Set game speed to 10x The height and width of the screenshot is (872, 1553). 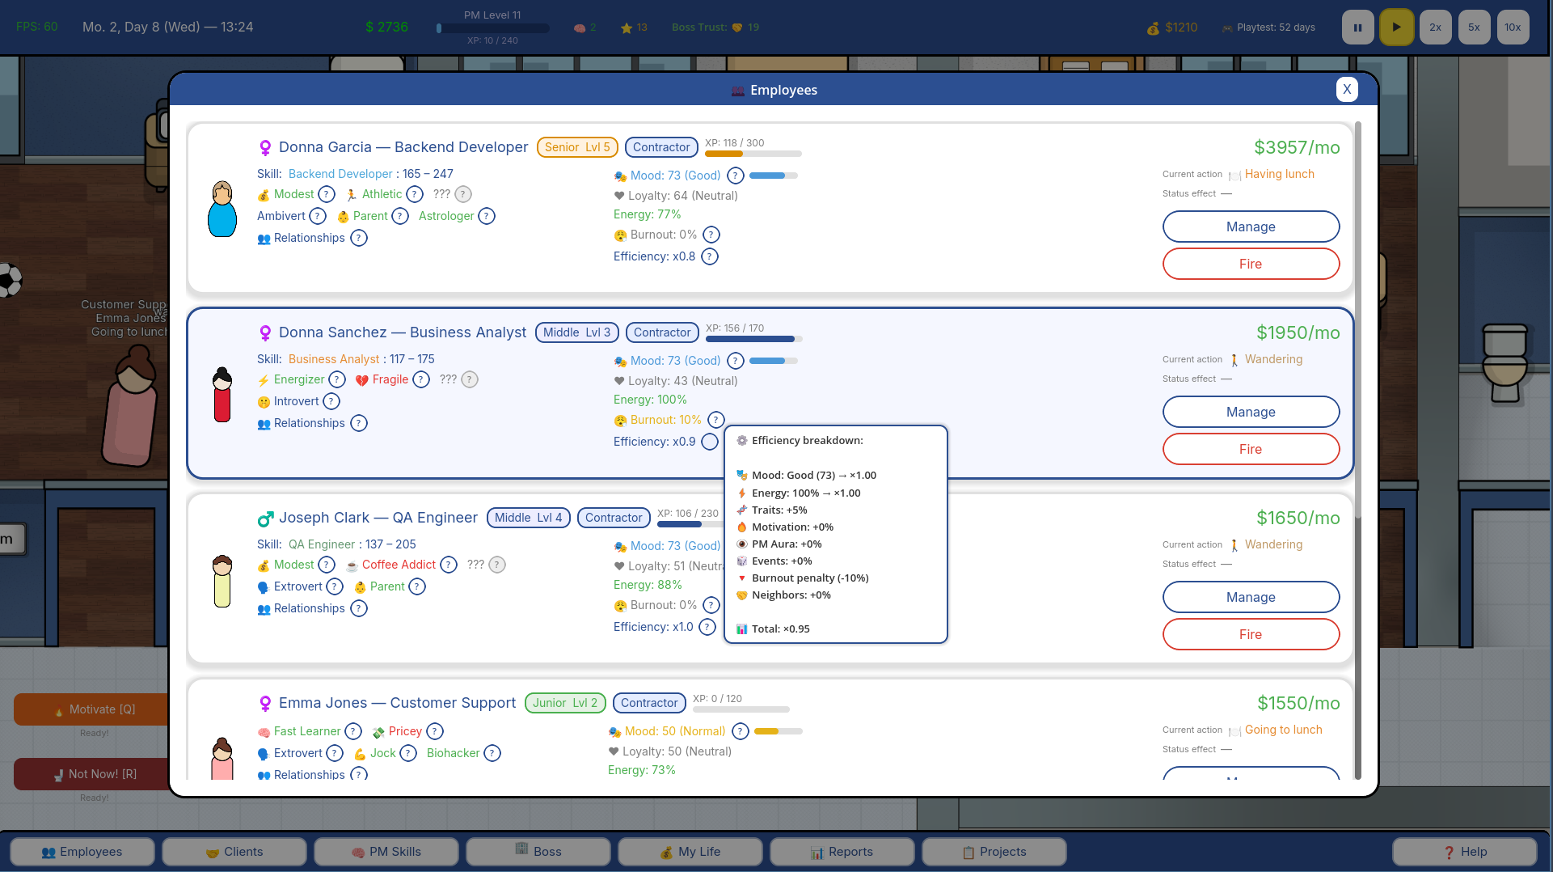pos(1513,28)
